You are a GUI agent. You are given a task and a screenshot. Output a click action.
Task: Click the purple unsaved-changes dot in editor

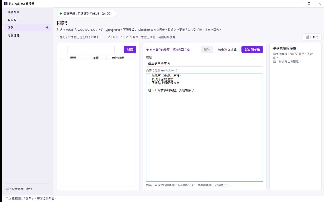click(147, 50)
